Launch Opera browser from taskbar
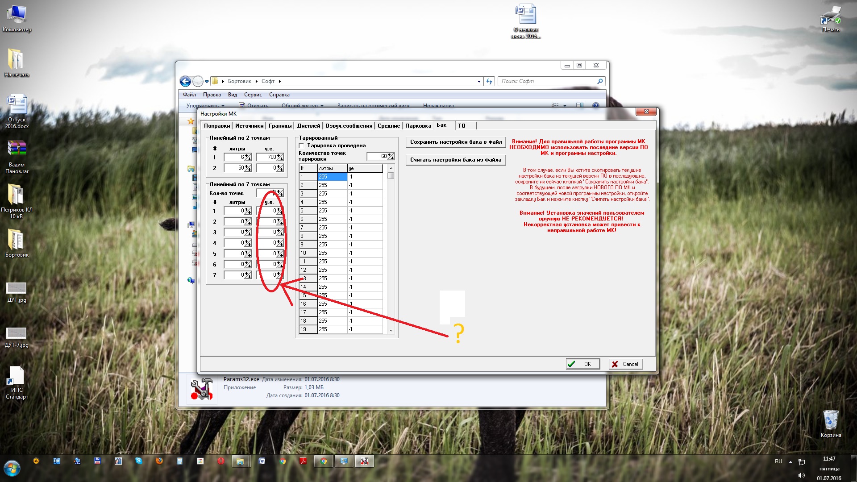The width and height of the screenshot is (857, 482). click(220, 461)
